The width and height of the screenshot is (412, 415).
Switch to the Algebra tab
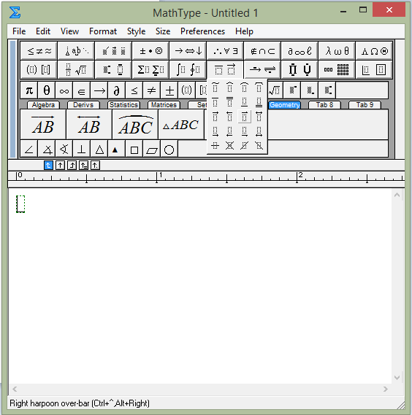tap(43, 105)
